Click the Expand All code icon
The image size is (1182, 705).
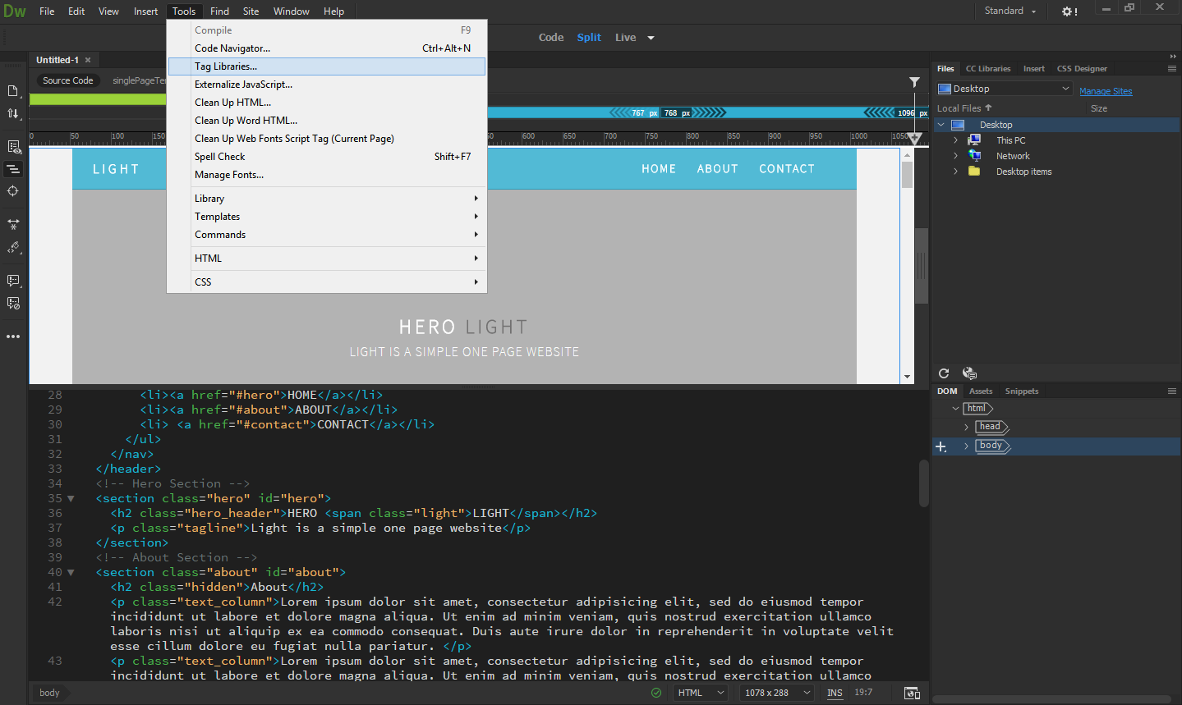(13, 224)
